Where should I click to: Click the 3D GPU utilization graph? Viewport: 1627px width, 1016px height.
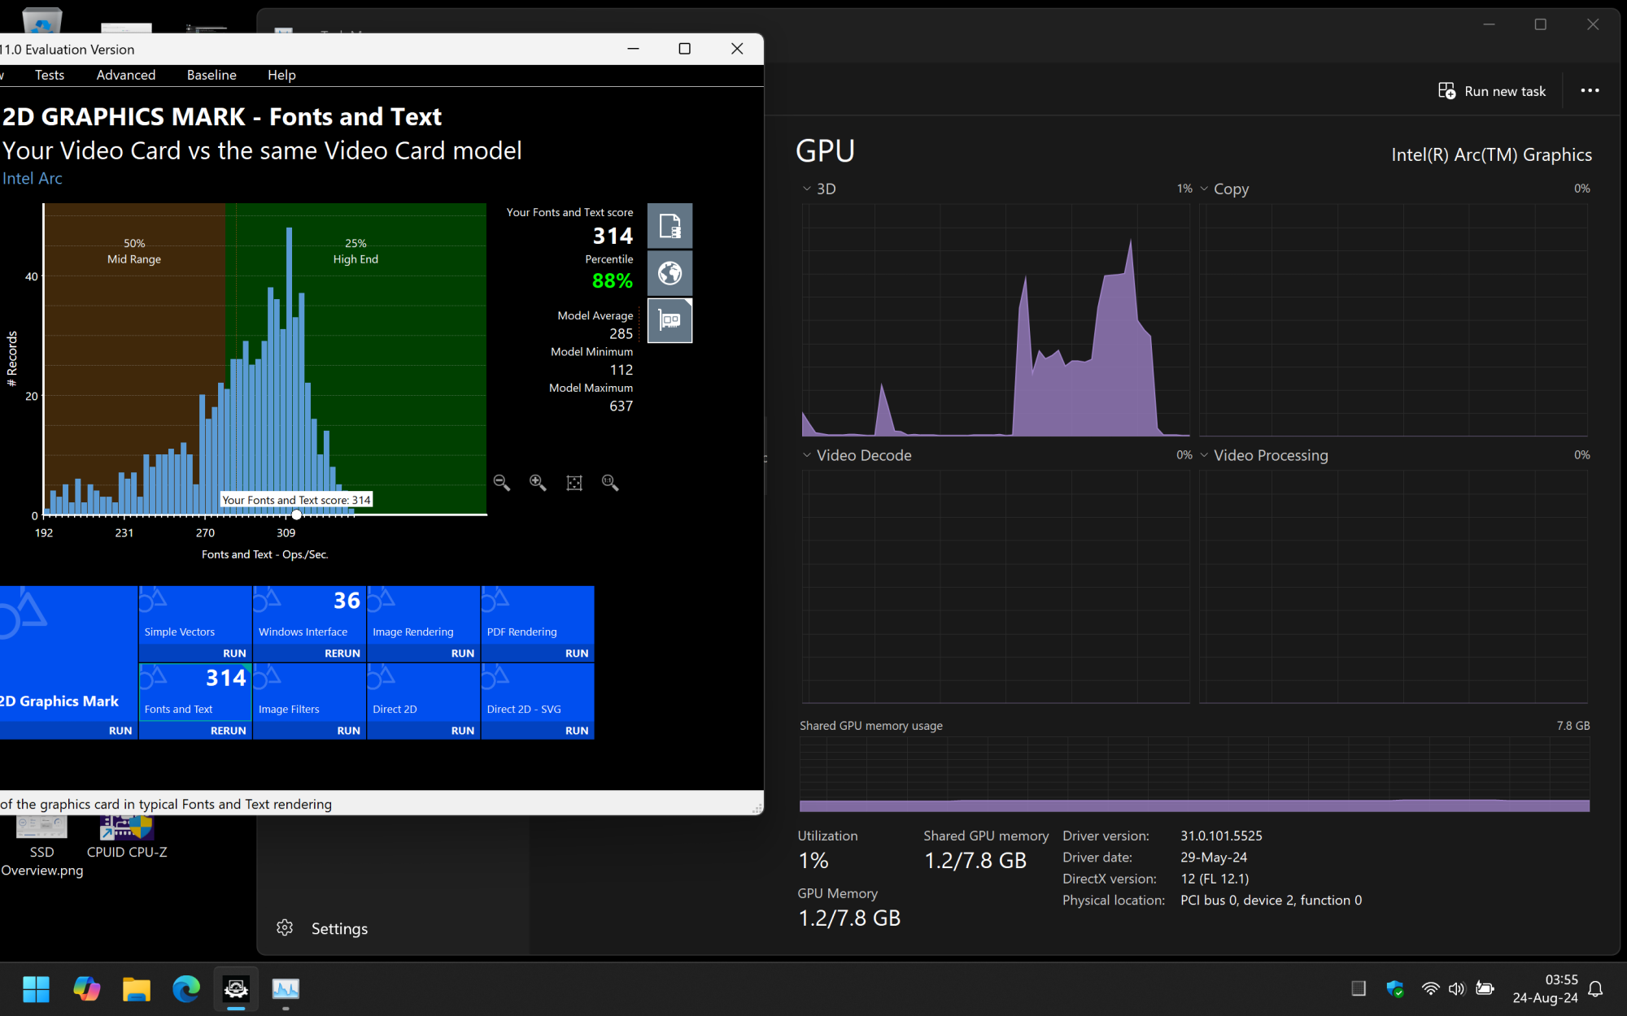[995, 320]
